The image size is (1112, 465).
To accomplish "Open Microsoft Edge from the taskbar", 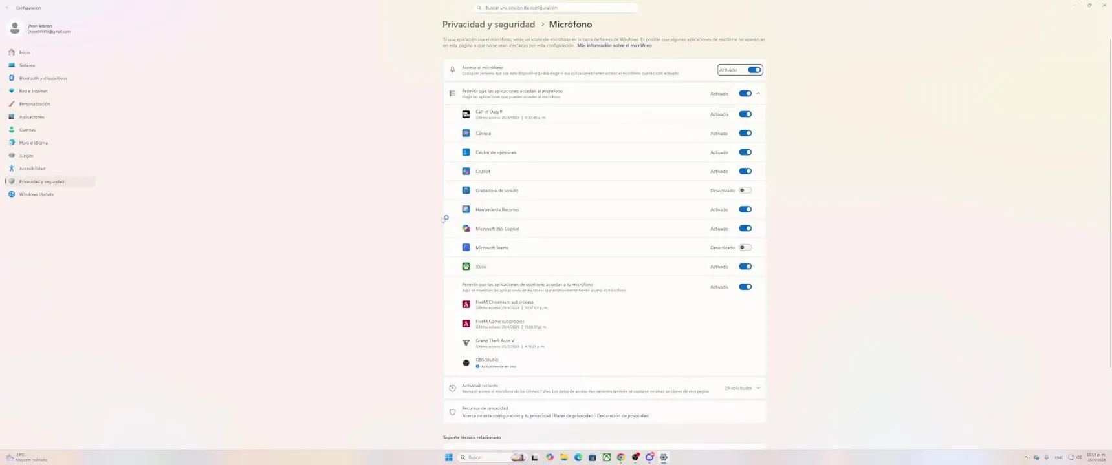I will pyautogui.click(x=578, y=457).
